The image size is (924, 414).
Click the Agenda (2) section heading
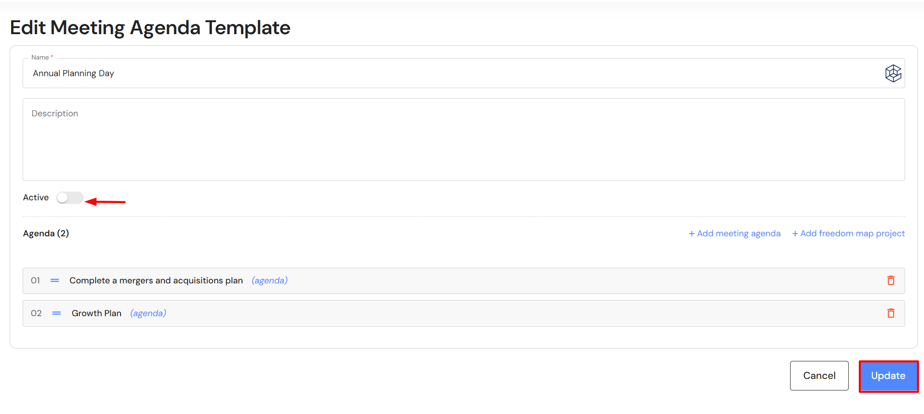pos(46,234)
